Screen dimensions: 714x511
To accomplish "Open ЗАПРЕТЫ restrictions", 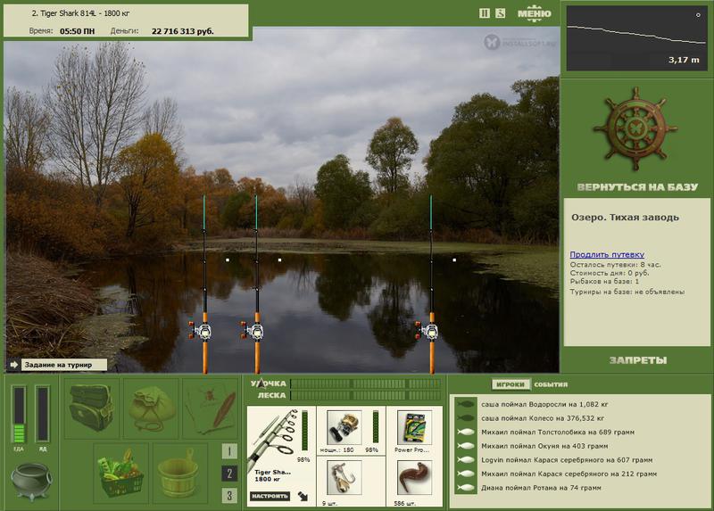I will (x=637, y=360).
